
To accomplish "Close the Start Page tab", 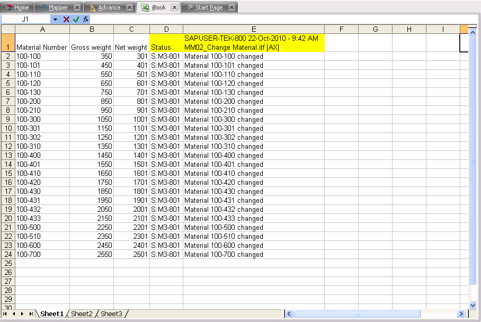I will coord(231,7).
